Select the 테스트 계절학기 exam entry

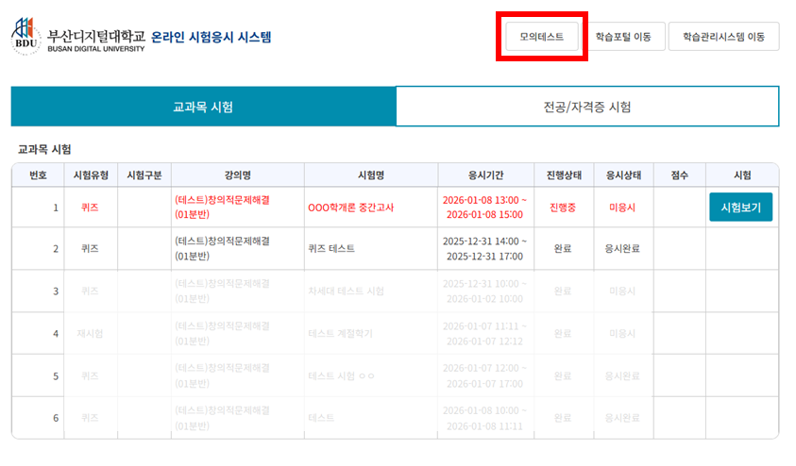click(x=340, y=333)
